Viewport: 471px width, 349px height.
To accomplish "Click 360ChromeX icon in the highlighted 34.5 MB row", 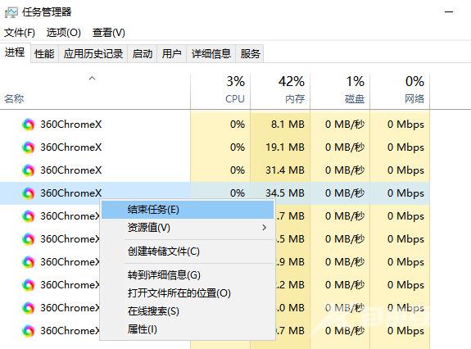I will pos(29,193).
